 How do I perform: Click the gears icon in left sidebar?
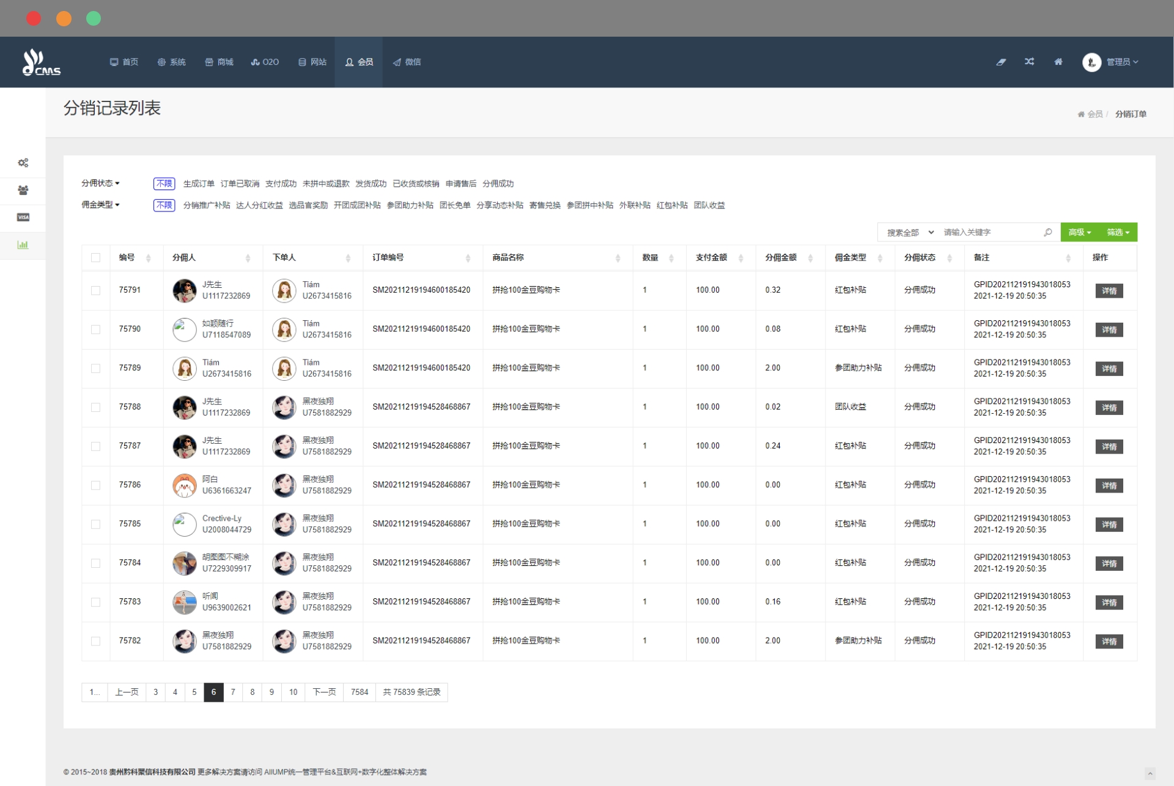pyautogui.click(x=23, y=163)
